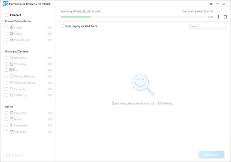
Task: Tick the Notes checkbox
Action: 6,119
